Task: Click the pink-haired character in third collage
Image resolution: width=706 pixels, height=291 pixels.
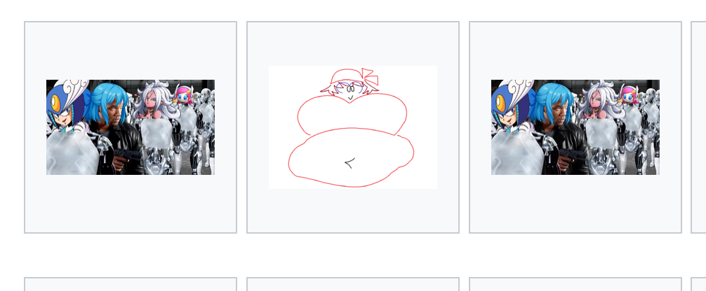Action: 629,95
